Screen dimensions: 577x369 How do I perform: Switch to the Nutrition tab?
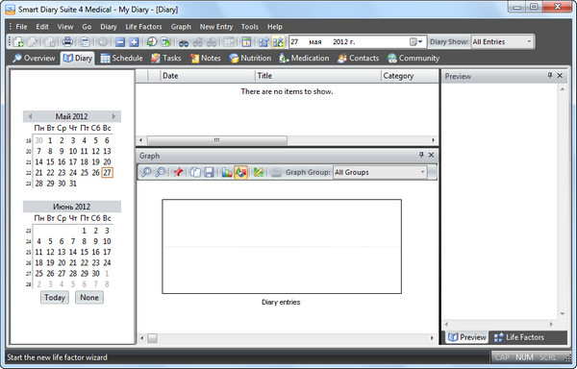click(x=250, y=58)
